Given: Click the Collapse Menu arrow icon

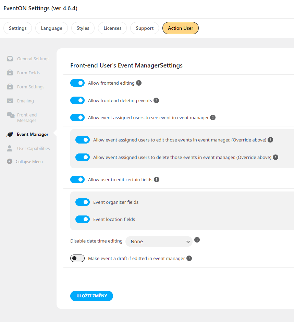Looking at the screenshot, I should point(10,161).
